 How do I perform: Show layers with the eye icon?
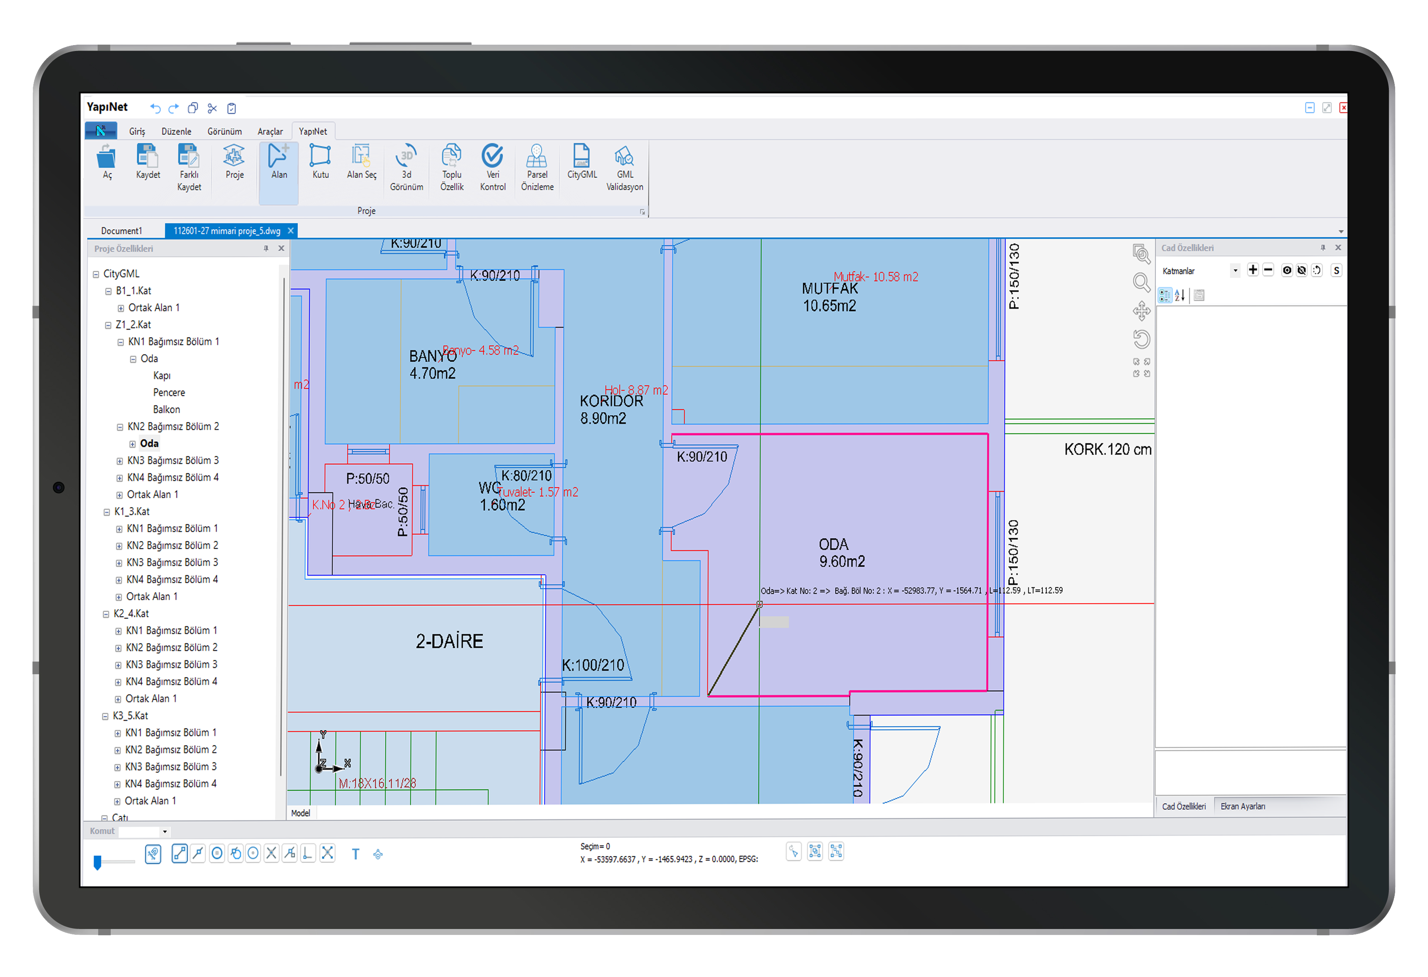click(1287, 270)
